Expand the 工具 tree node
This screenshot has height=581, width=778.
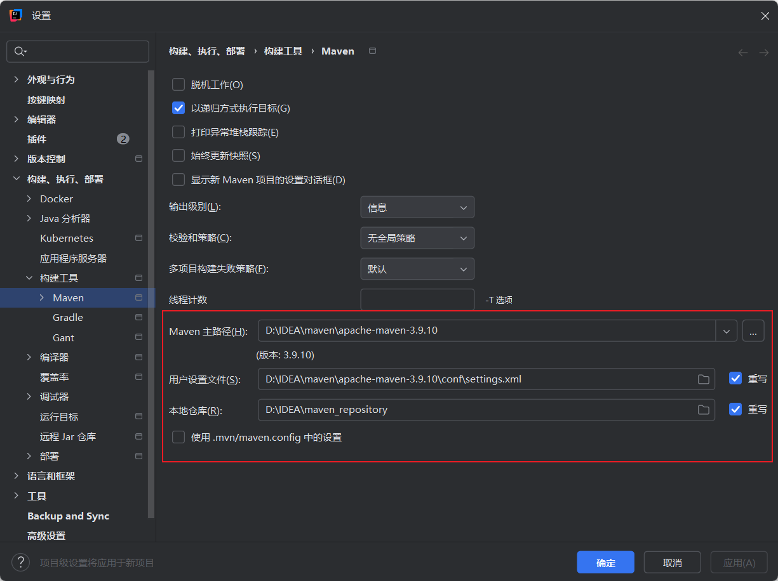[x=17, y=496]
